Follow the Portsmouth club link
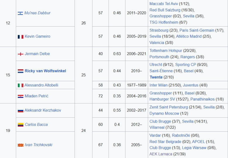The height and width of the screenshot is (158, 228). tap(159, 57)
